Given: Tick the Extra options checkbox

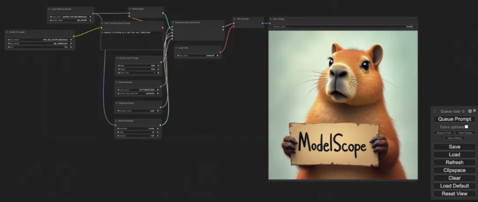Looking at the screenshot, I should click(x=466, y=127).
